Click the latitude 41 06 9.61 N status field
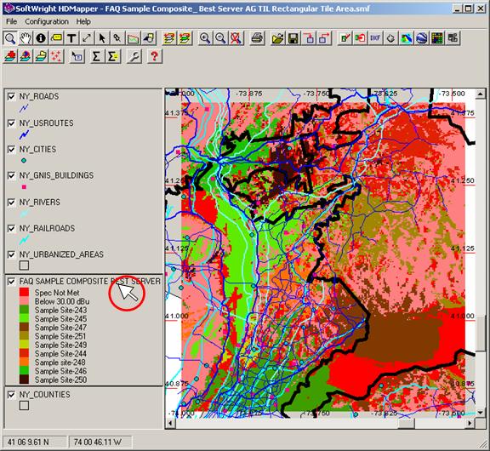The image size is (490, 451). pyautogui.click(x=34, y=442)
